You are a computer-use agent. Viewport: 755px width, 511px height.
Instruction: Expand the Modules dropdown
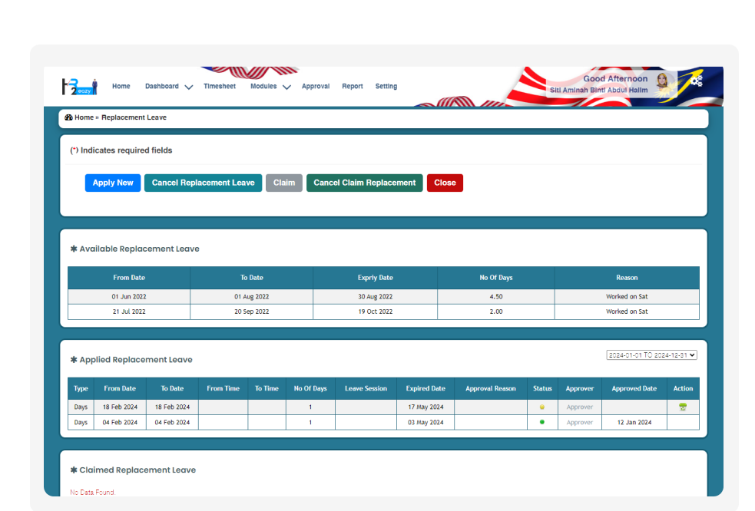pos(264,86)
